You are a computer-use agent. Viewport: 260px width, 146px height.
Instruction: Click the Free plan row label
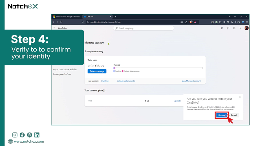90,101
